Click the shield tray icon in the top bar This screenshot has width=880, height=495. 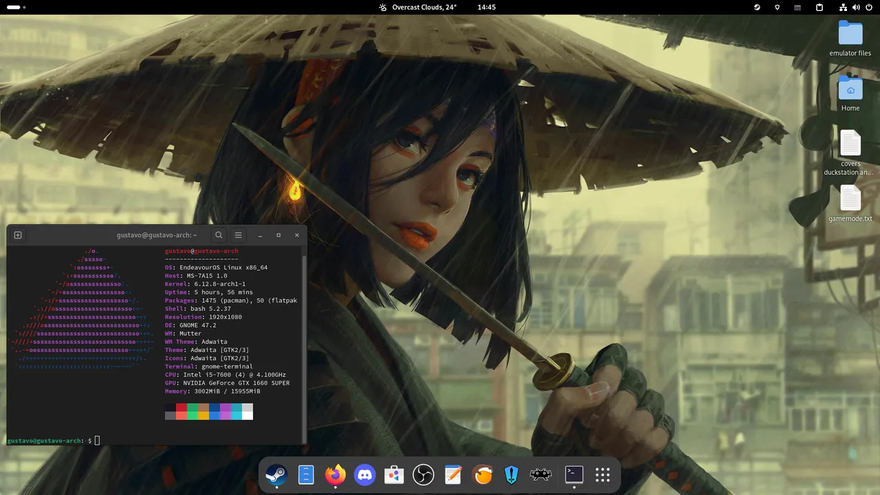777,8
